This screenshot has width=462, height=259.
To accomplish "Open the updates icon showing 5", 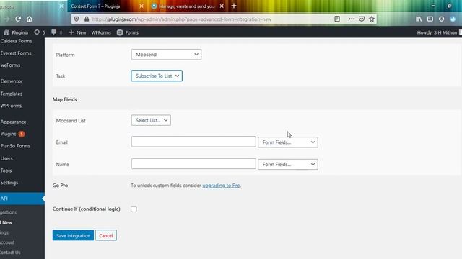I will (x=40, y=32).
